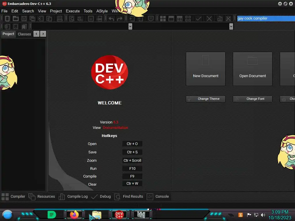The width and height of the screenshot is (295, 221).
Task: Click the red 6.3 version number
Action: click(x=116, y=122)
